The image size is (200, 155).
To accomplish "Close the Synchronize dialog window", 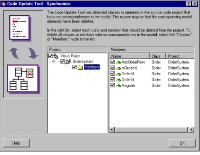I will point(195,4).
